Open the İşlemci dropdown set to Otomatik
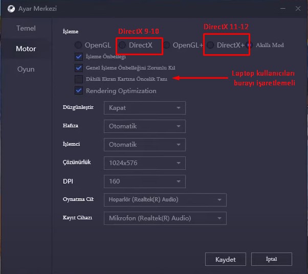The image size is (308, 274). (x=145, y=145)
